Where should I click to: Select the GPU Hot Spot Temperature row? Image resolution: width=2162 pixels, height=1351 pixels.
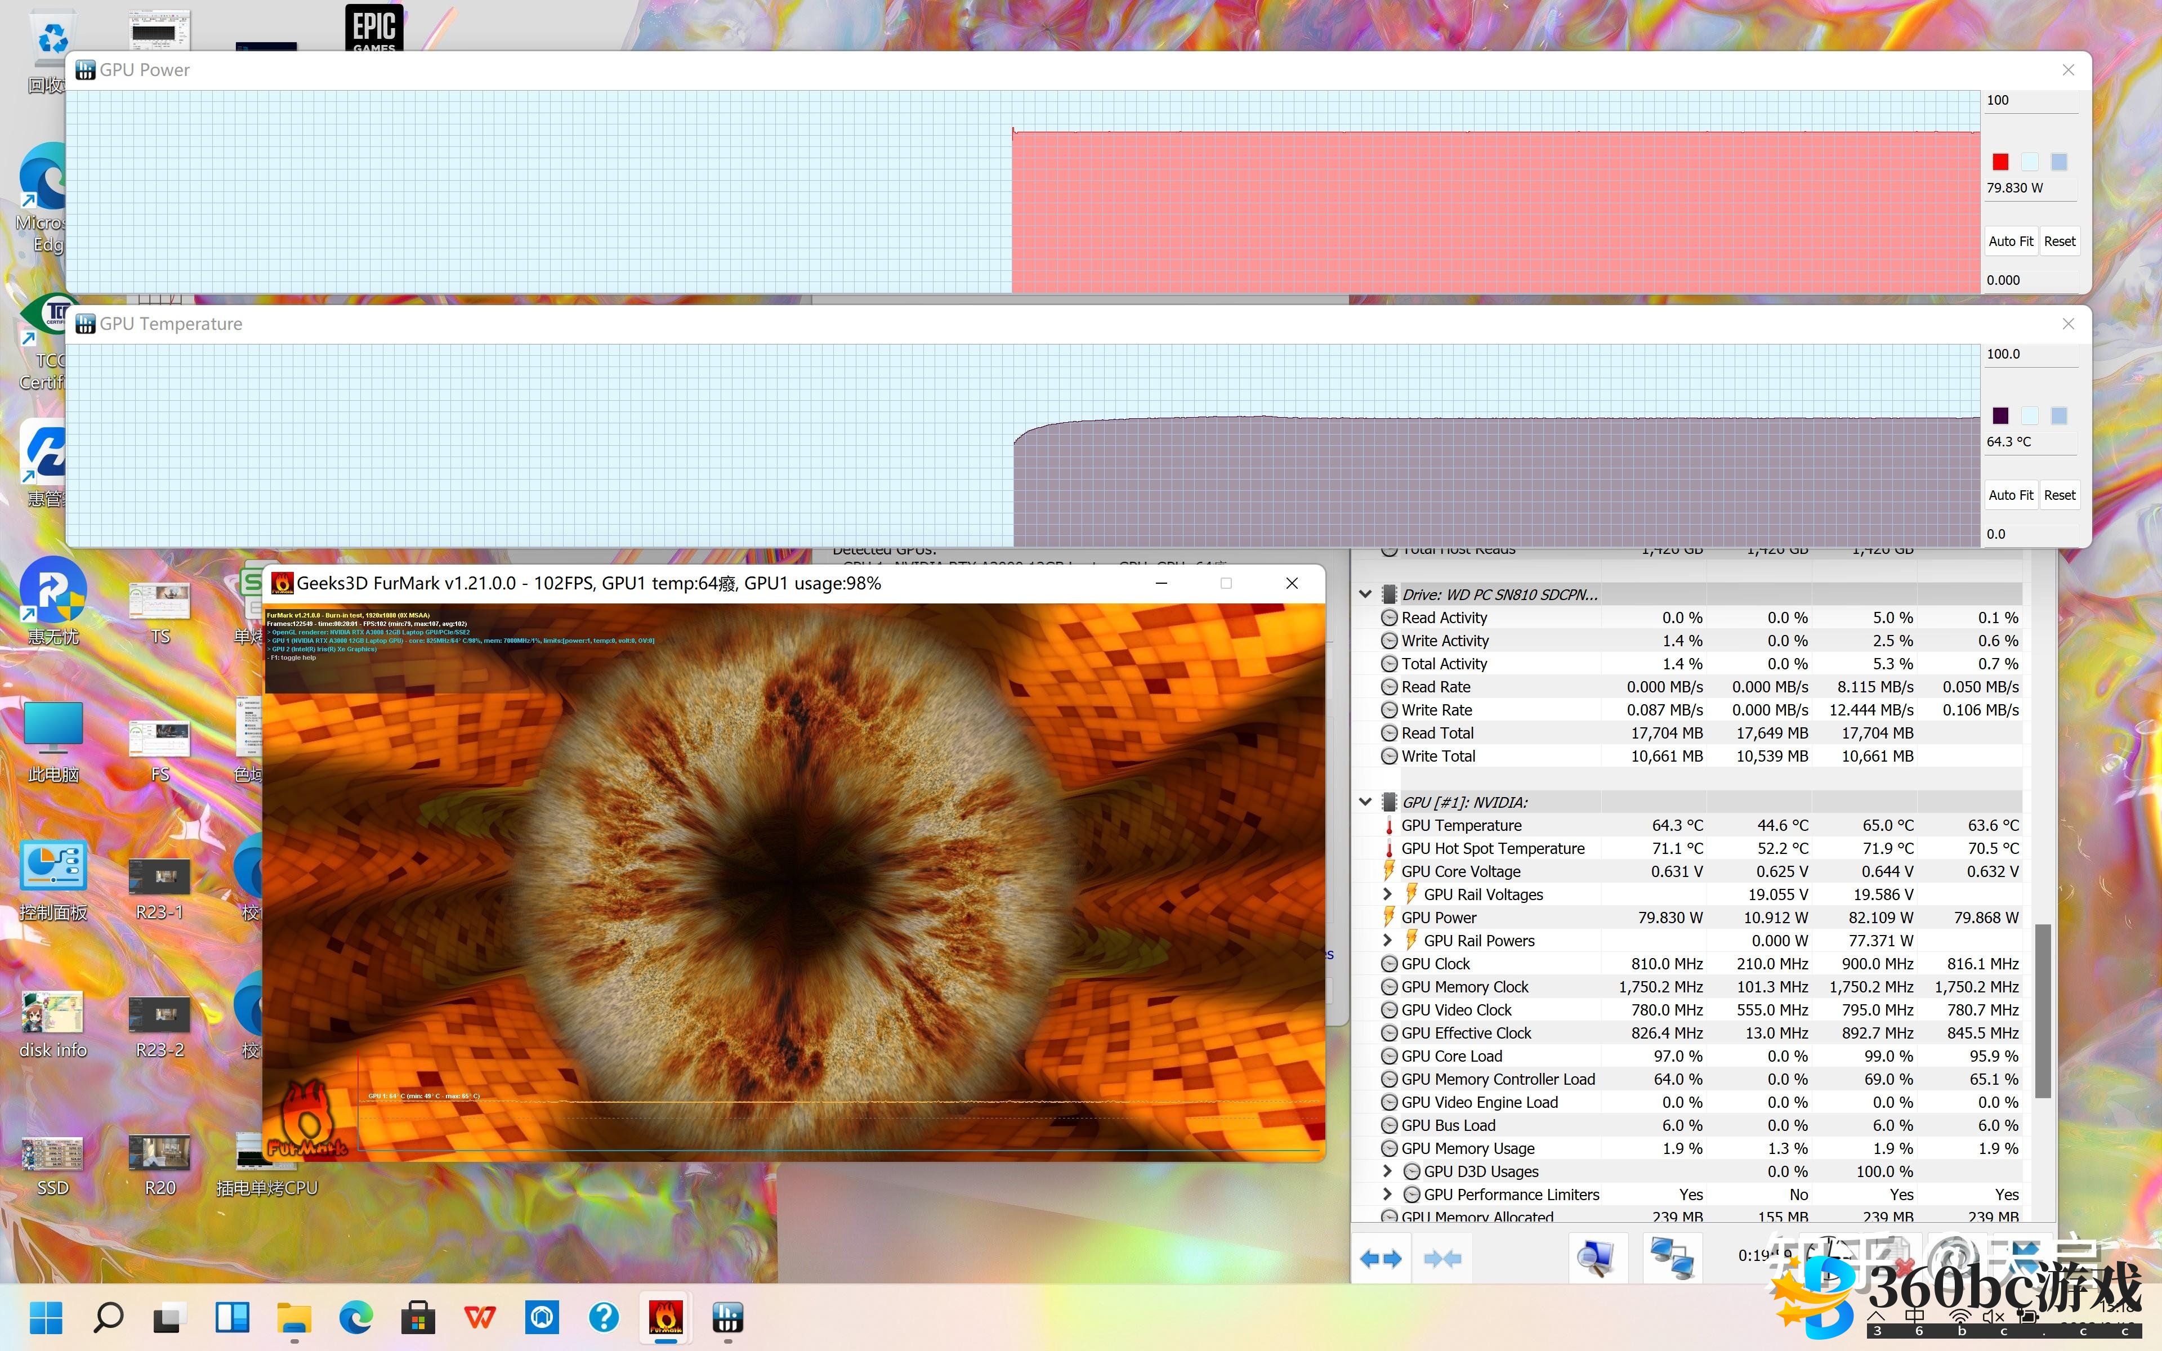pos(1492,849)
